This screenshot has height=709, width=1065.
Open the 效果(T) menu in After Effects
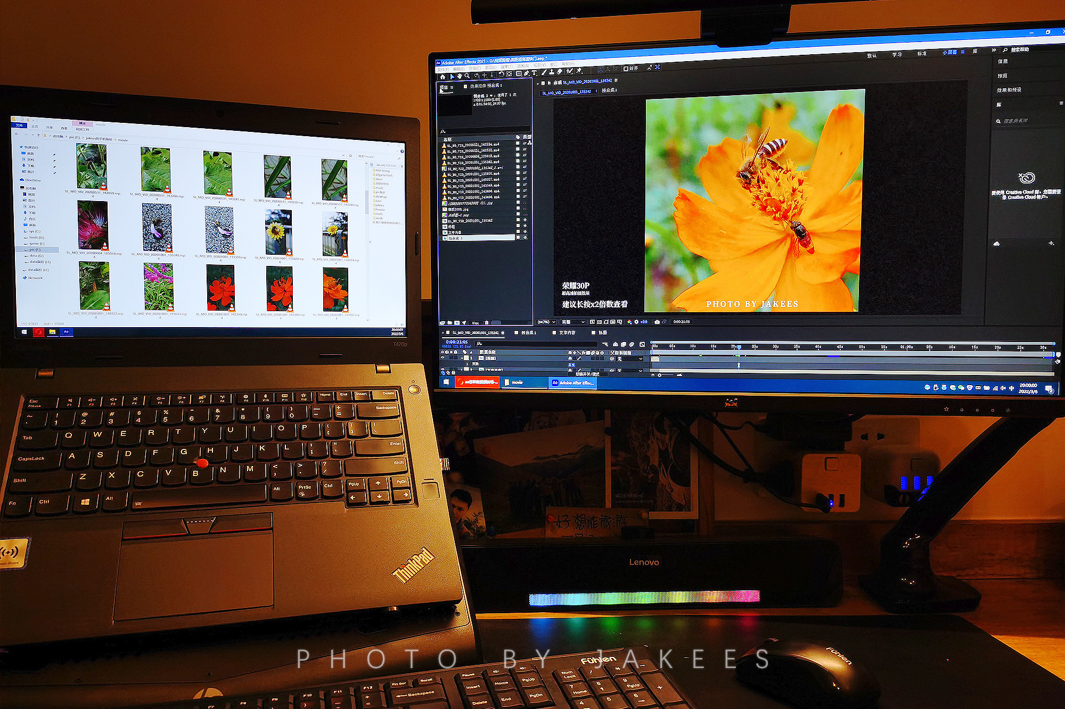point(506,67)
